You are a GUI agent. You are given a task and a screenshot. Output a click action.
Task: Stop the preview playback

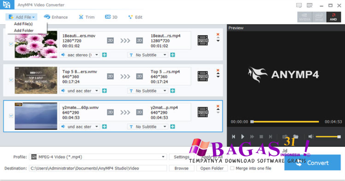click(261, 137)
